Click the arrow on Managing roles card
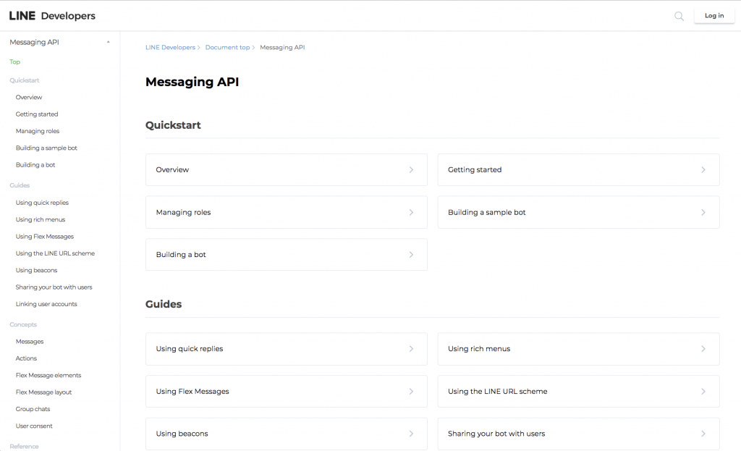 pyautogui.click(x=411, y=213)
